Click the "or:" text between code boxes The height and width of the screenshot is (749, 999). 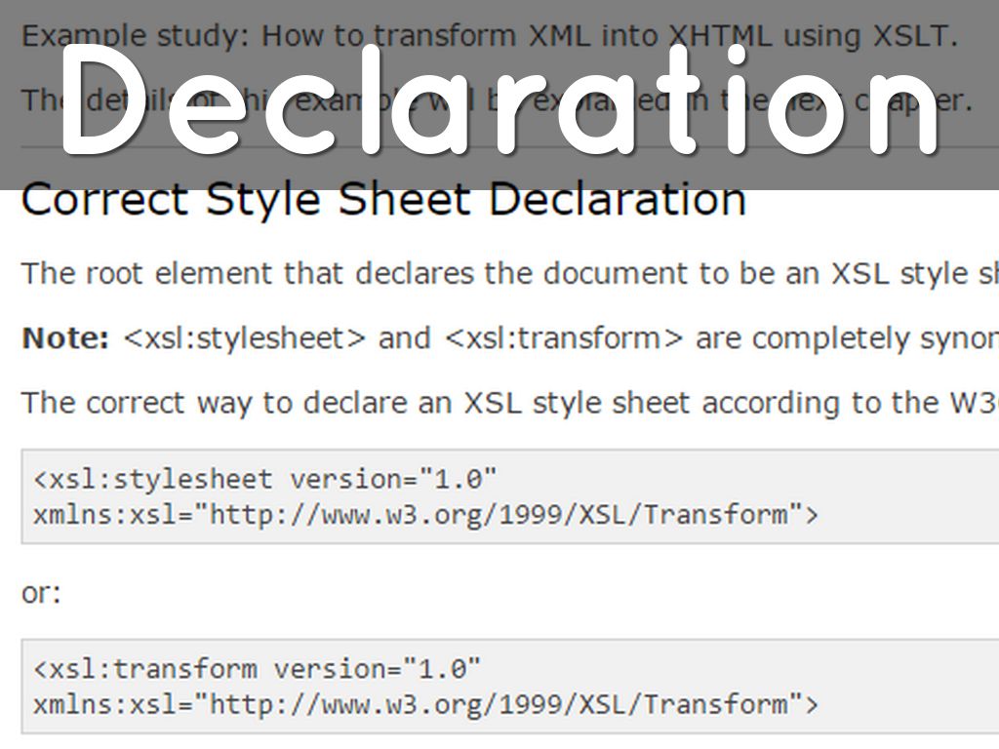(x=41, y=593)
